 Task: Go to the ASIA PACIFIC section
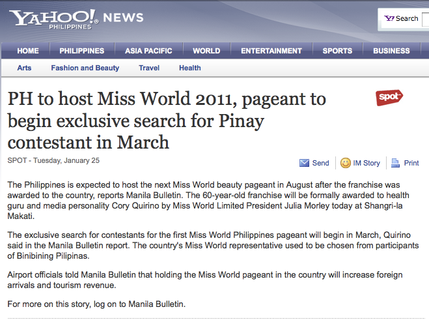(148, 51)
